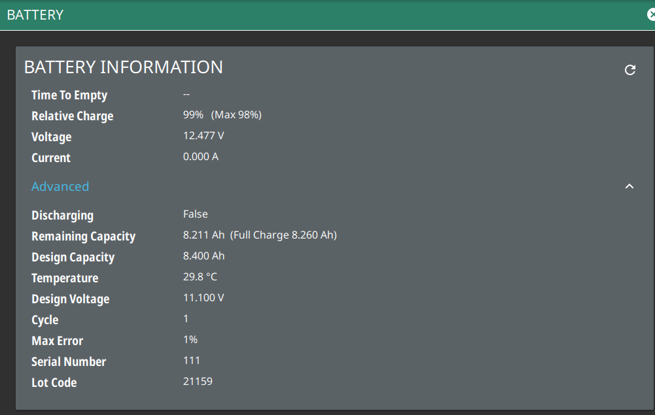Click the Lot Code value 21159
This screenshot has width=655, height=415.
pos(198,381)
